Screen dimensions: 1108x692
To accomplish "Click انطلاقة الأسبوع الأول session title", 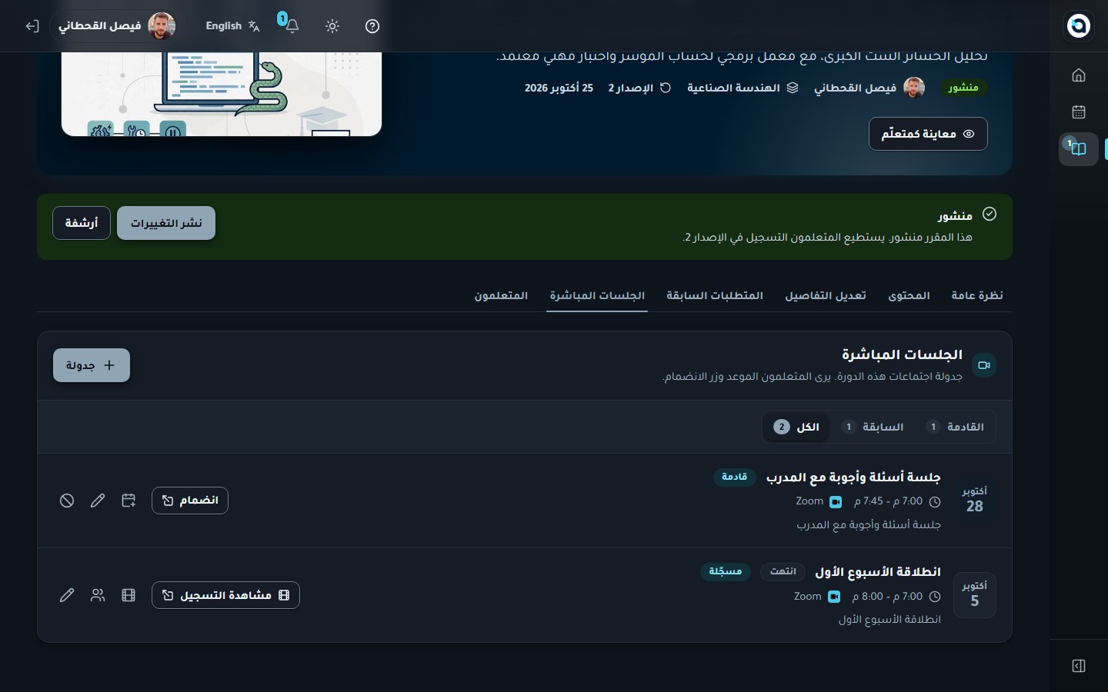I will click(878, 572).
